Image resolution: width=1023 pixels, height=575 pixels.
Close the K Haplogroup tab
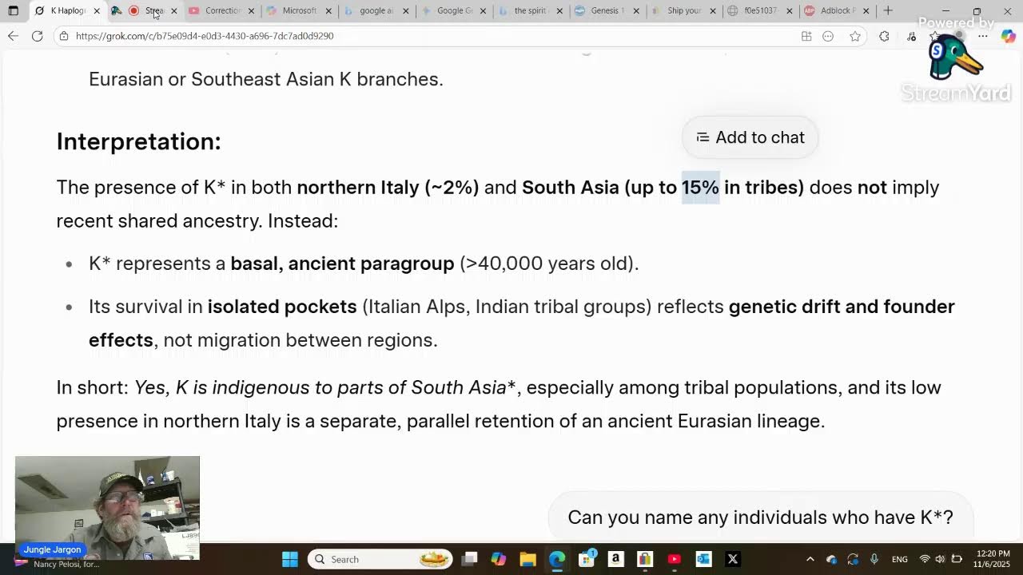click(97, 10)
